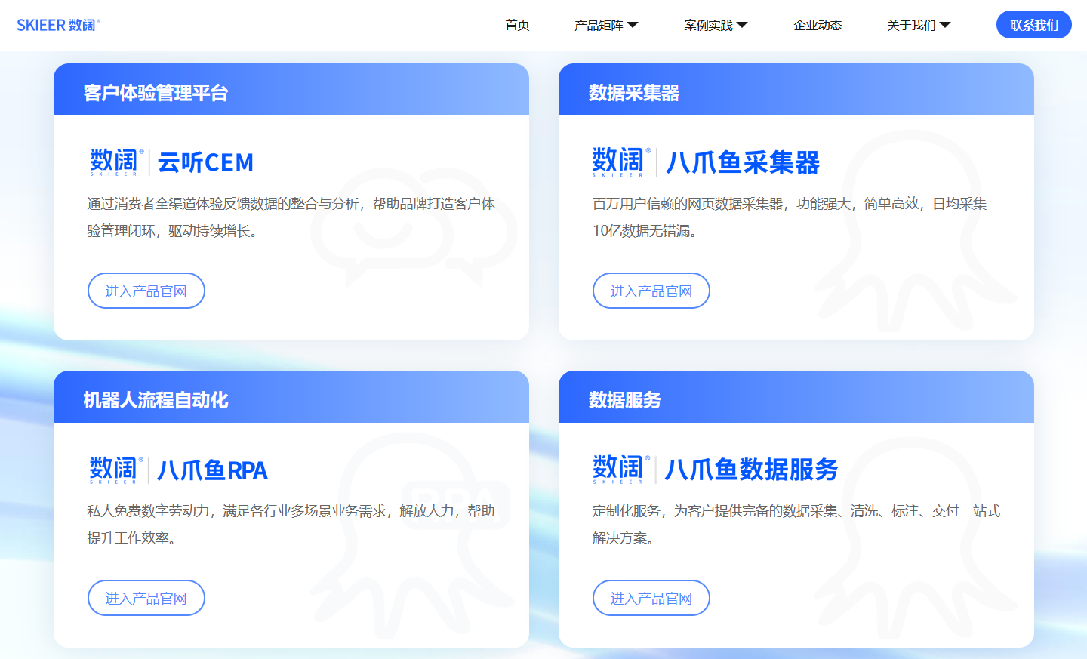Expand the 案例实践 dropdown arrow

(x=742, y=25)
